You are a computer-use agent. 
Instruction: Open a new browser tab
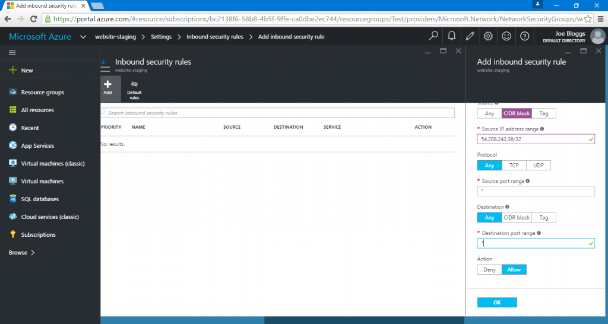point(97,6)
